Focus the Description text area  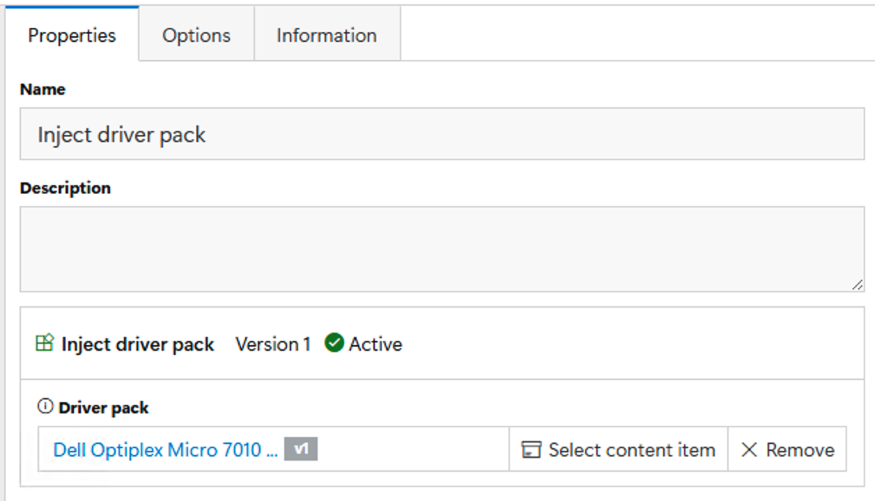tap(442, 249)
